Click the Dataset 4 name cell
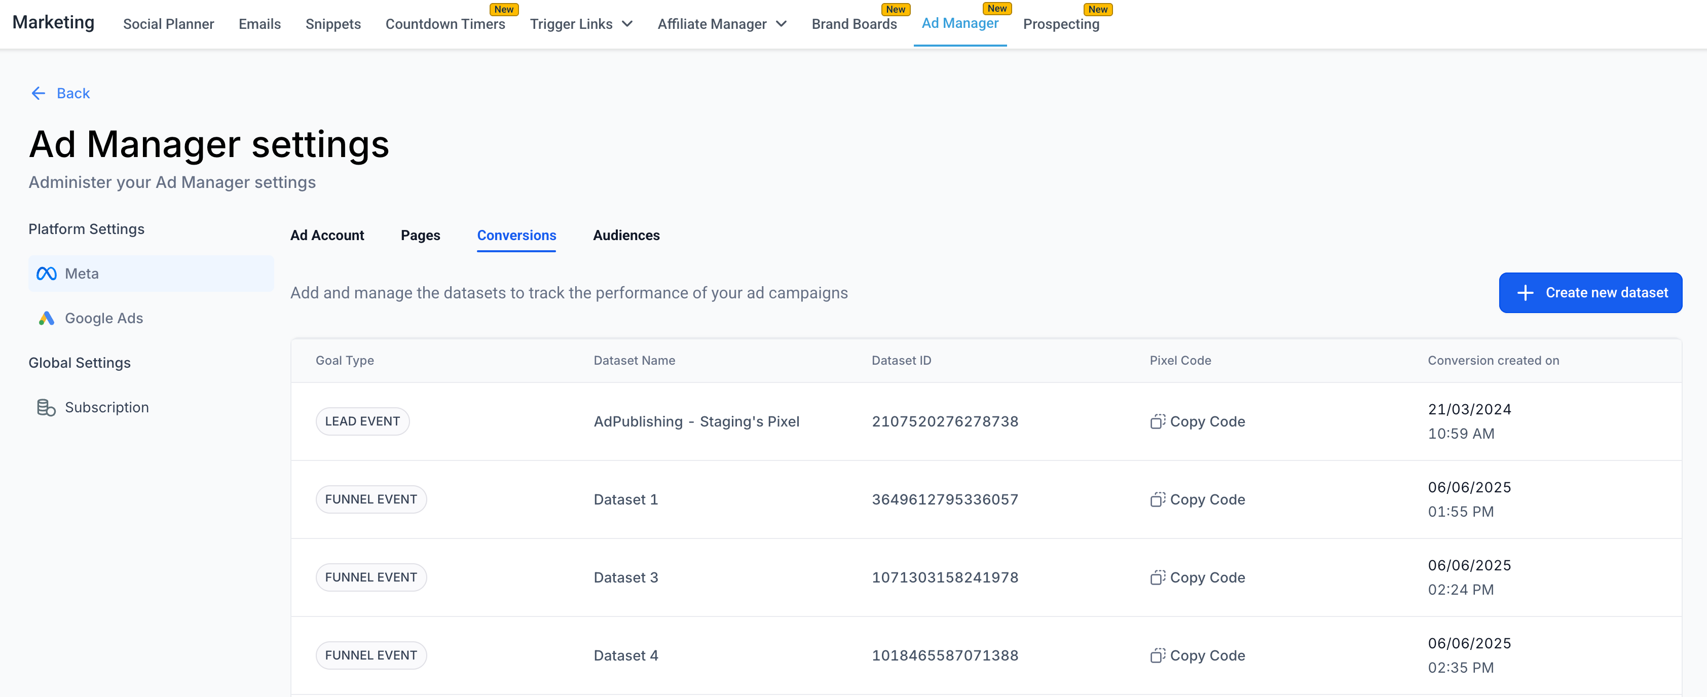The image size is (1707, 697). point(625,656)
